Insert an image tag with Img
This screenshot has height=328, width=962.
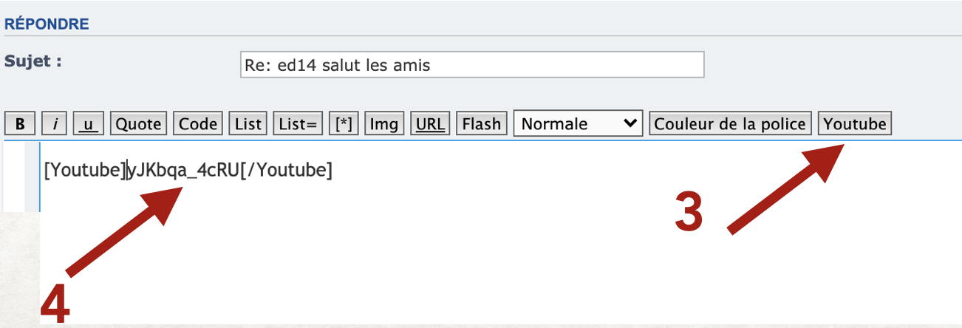[383, 124]
